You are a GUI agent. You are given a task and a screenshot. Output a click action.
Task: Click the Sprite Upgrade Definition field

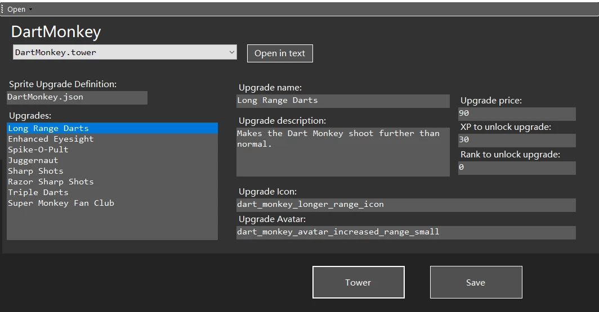pos(77,97)
